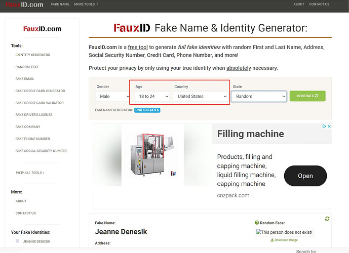The image size is (349, 253).
Task: Open CONTACT US in the top navigation
Action: 319,4
